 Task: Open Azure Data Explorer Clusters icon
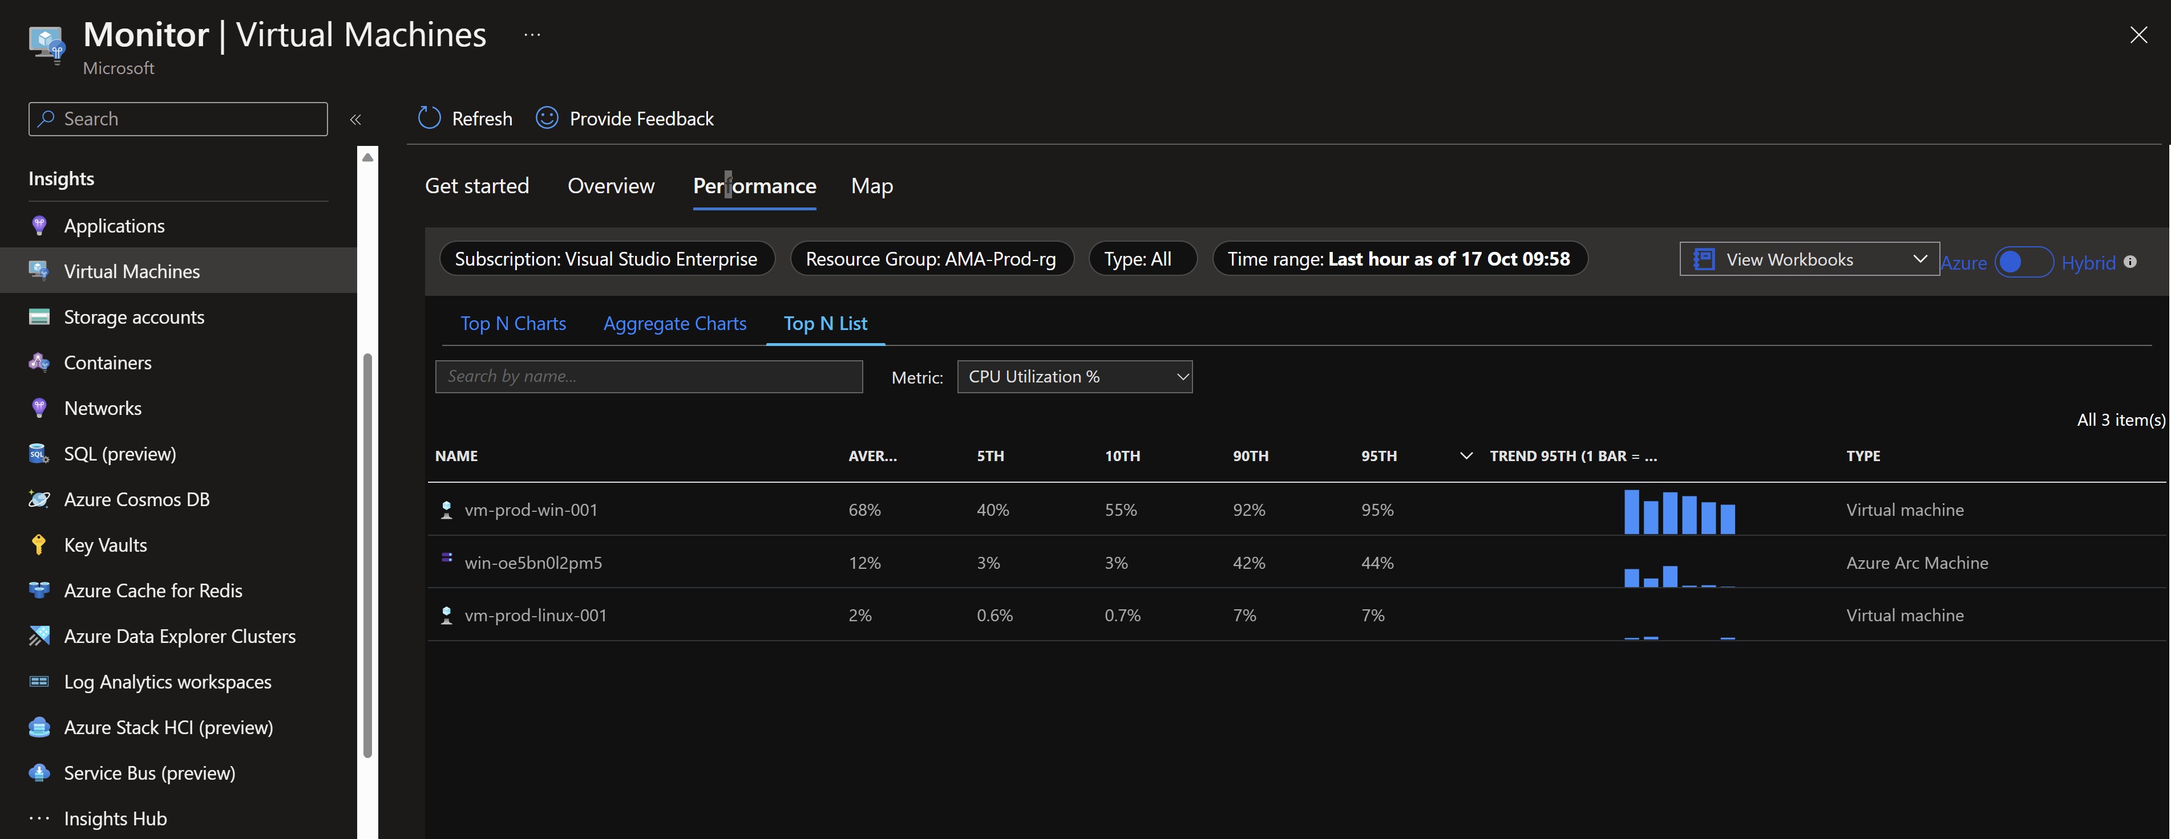tap(39, 636)
